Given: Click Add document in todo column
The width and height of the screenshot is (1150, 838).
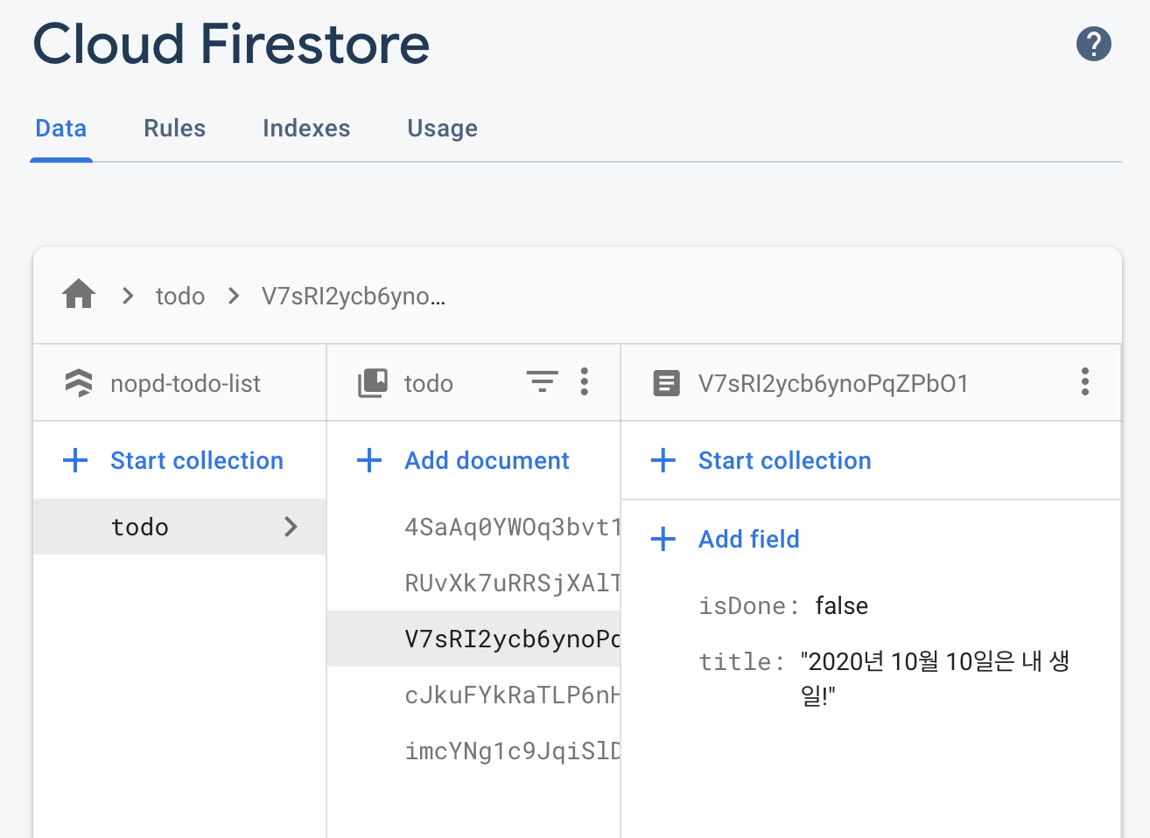Looking at the screenshot, I should pyautogui.click(x=487, y=460).
